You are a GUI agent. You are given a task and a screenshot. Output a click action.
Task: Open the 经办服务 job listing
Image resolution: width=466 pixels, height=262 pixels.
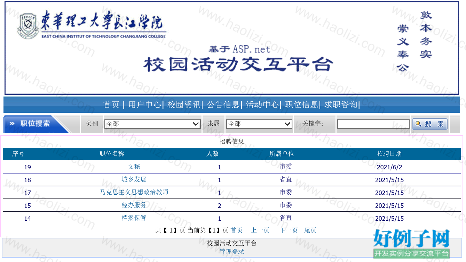point(134,205)
